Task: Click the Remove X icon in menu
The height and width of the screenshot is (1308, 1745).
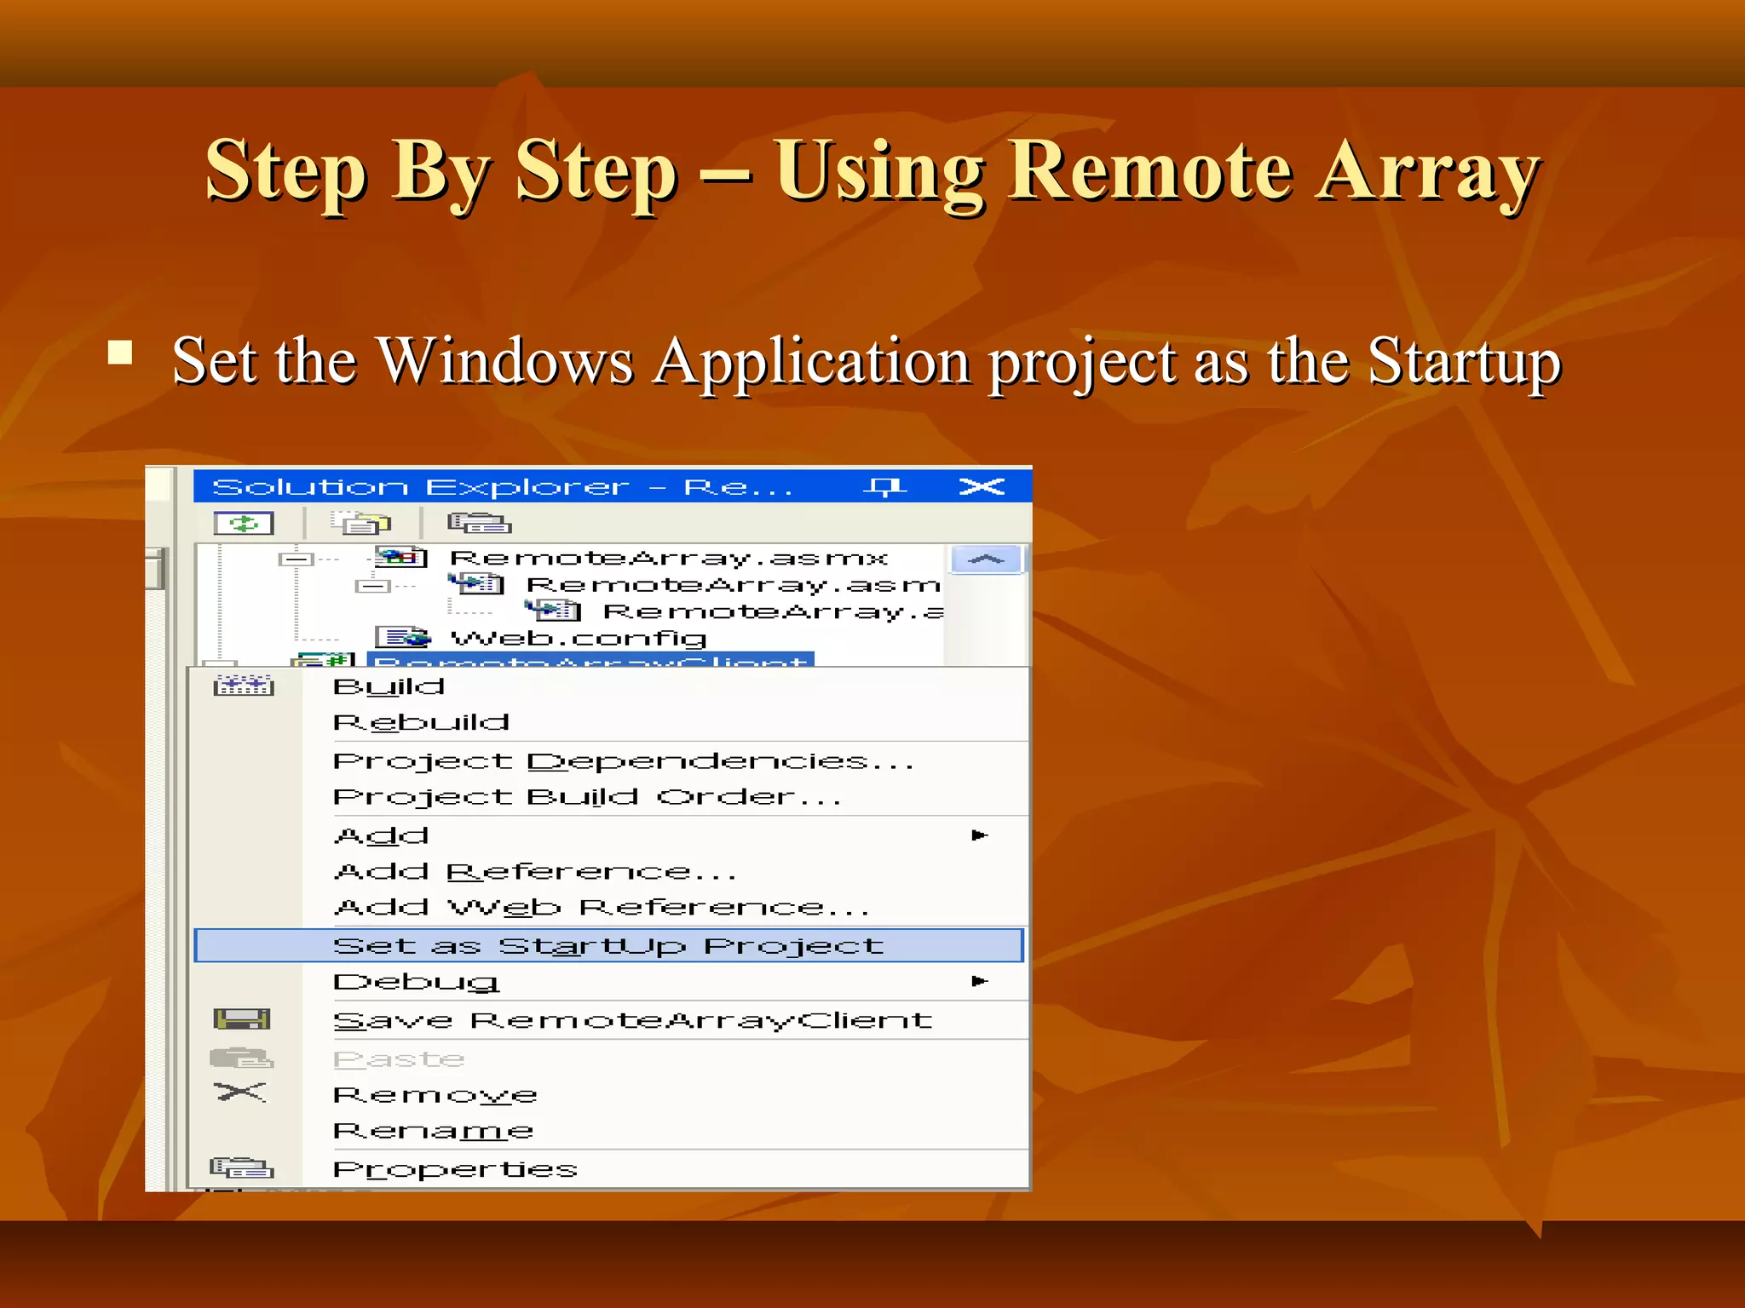Action: coord(240,1092)
